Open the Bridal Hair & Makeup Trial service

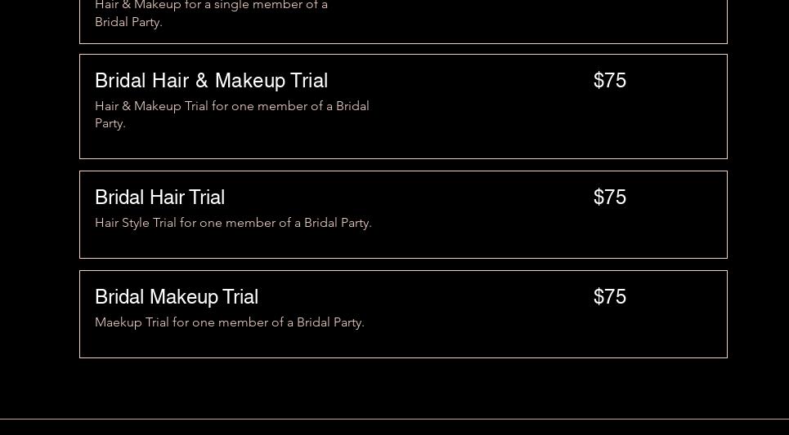click(211, 81)
